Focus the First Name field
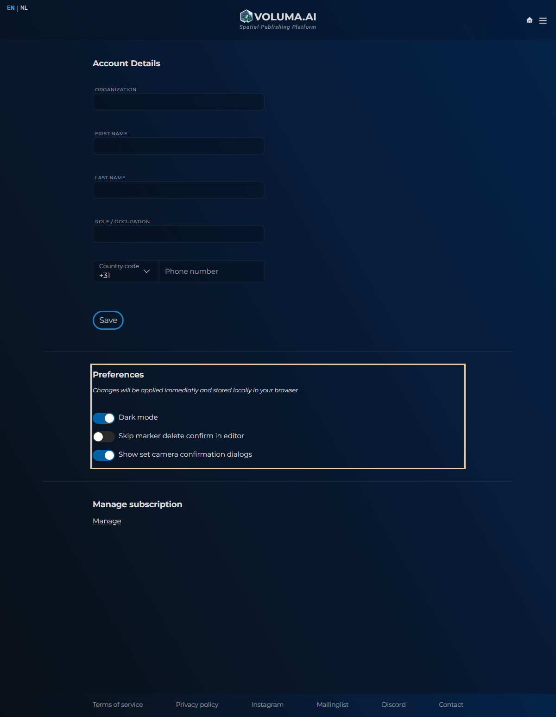Image resolution: width=556 pixels, height=717 pixels. pyautogui.click(x=178, y=146)
